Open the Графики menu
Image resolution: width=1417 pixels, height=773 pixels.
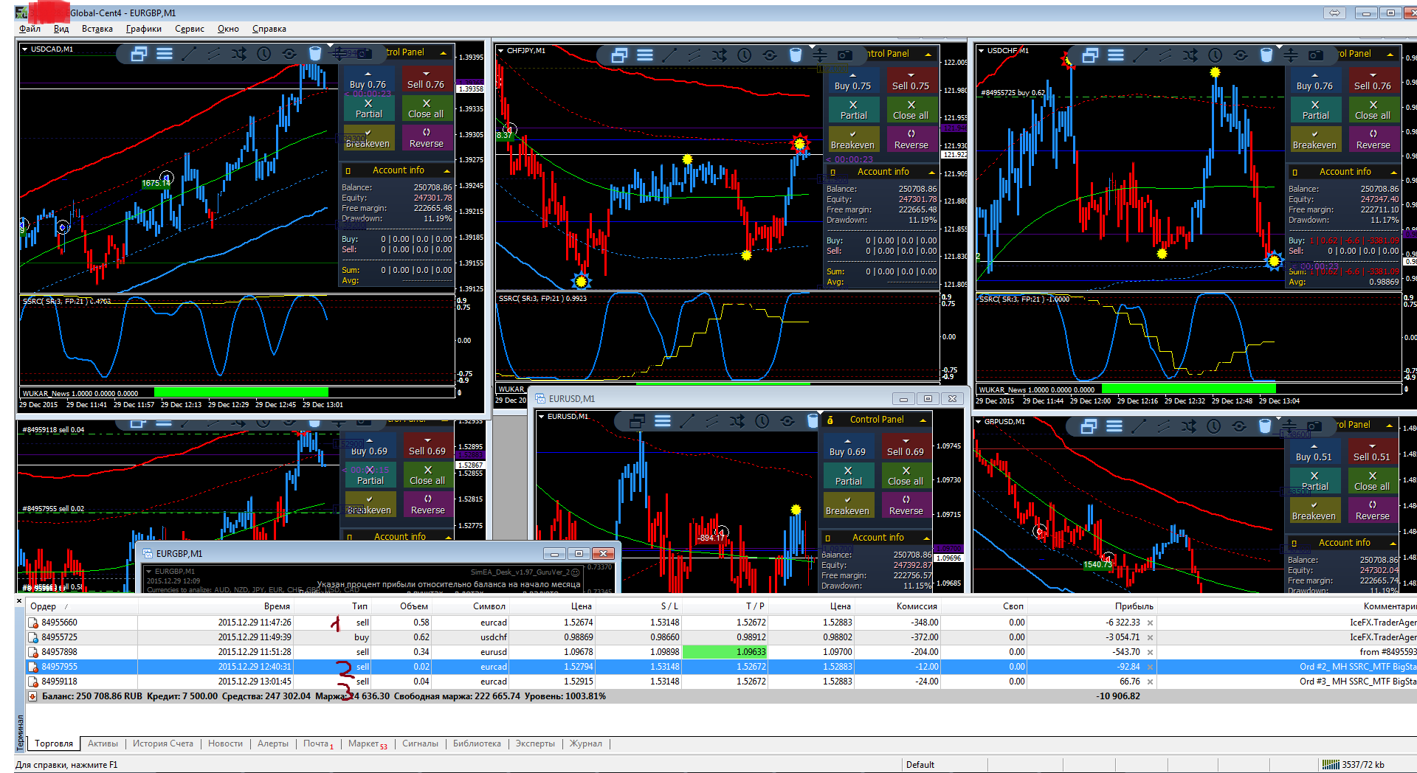(144, 29)
